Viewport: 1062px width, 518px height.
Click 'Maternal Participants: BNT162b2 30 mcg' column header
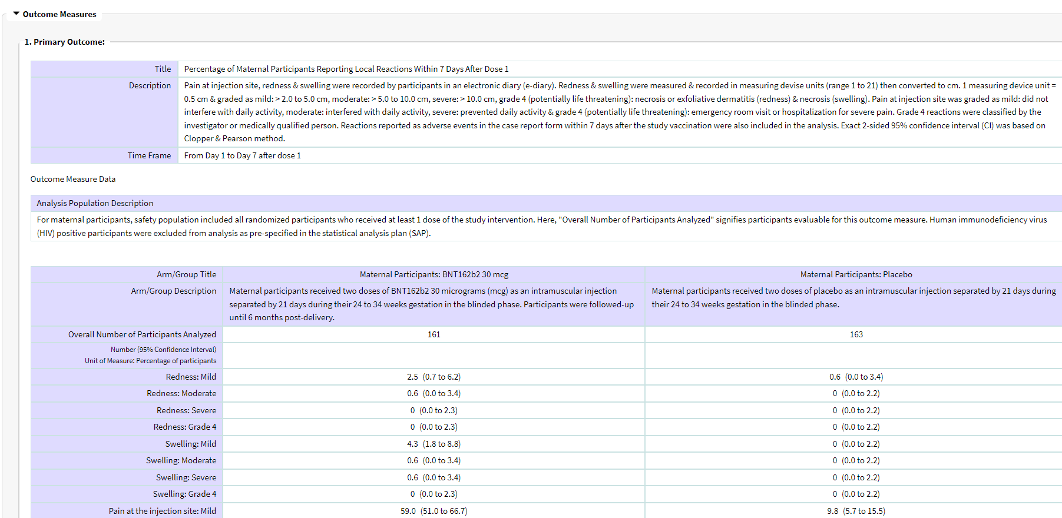[x=434, y=274]
